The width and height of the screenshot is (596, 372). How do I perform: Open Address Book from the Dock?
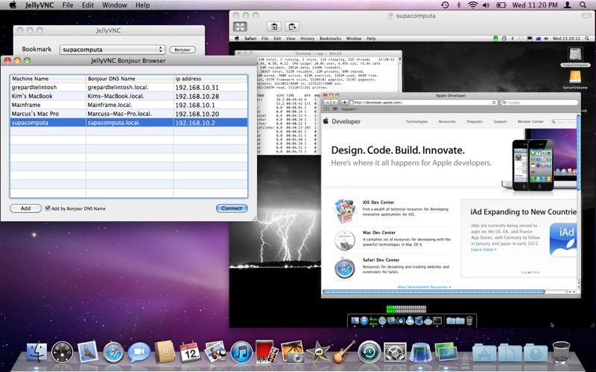tap(165, 351)
